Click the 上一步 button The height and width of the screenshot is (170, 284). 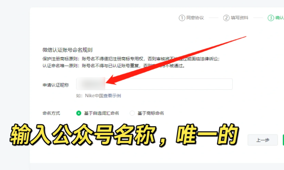[x=262, y=140]
